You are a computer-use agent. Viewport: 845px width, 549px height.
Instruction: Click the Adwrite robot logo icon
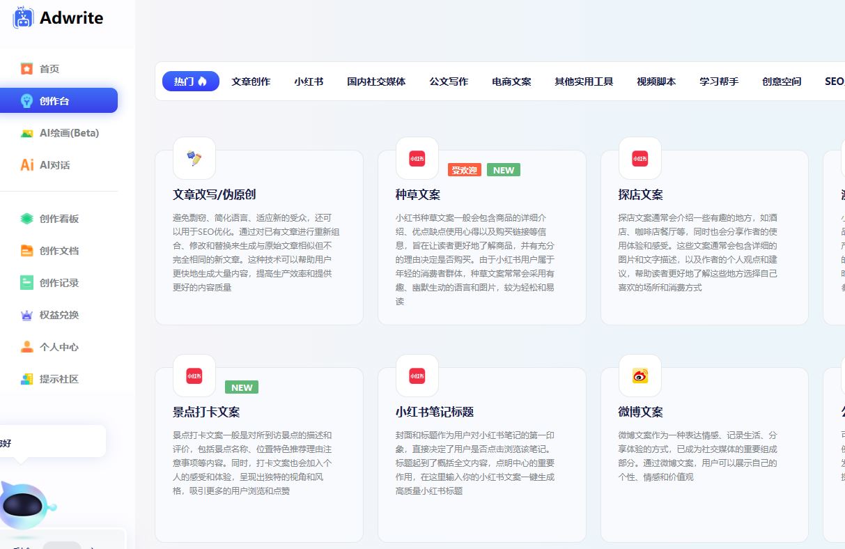[x=23, y=17]
